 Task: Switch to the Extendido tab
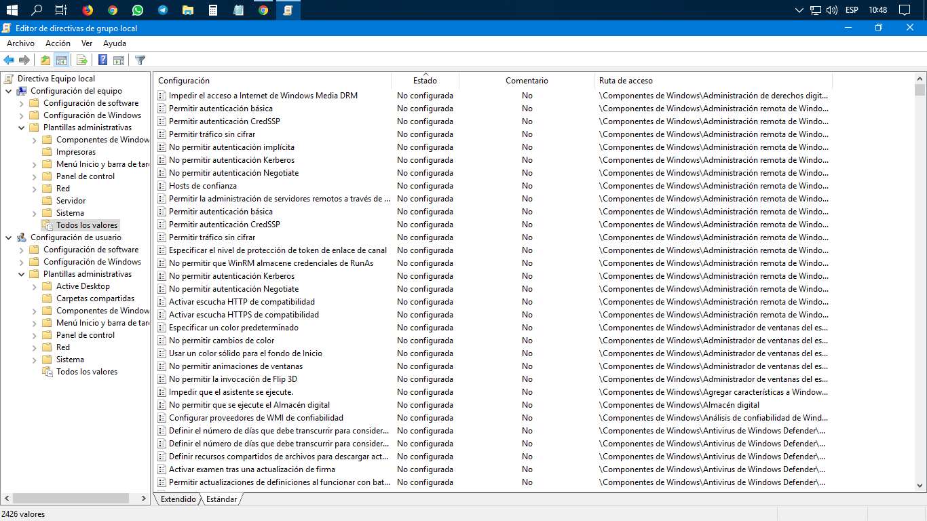pyautogui.click(x=178, y=499)
